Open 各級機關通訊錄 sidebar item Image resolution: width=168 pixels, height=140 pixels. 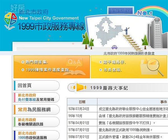click(36, 122)
